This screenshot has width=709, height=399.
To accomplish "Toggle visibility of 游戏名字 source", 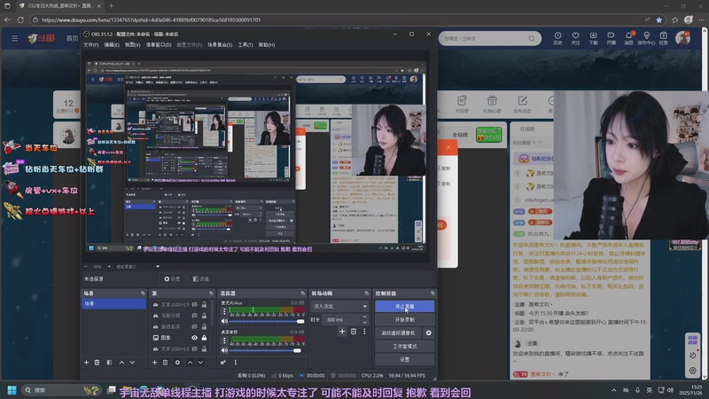I will [194, 326].
